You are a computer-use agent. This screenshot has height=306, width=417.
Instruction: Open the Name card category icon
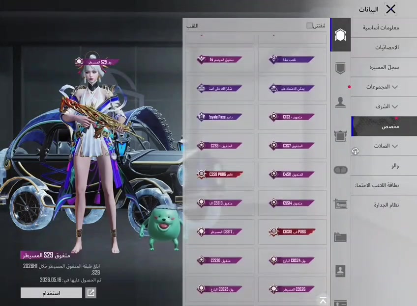click(x=340, y=204)
